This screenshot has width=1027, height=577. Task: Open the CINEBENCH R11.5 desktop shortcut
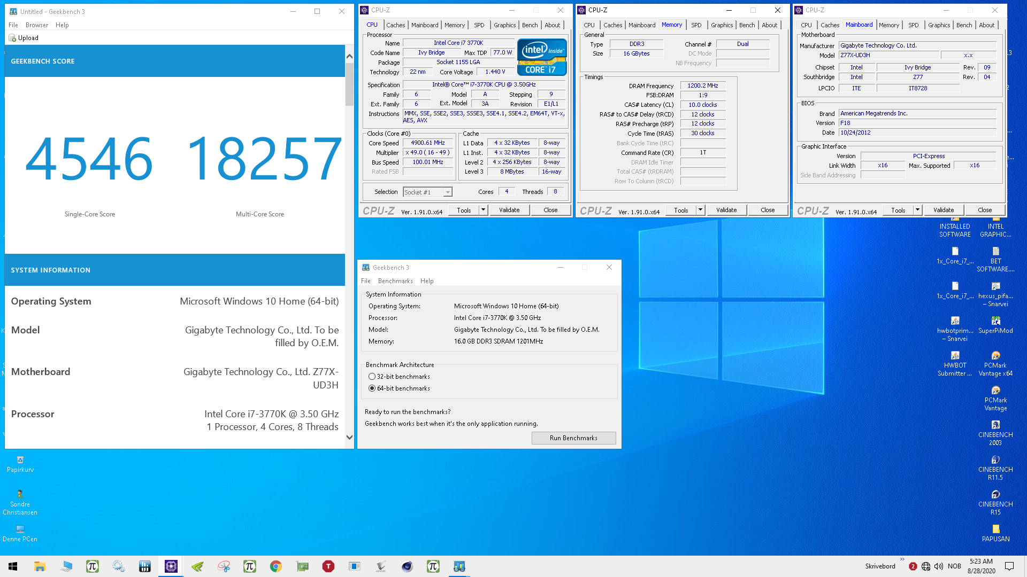click(x=995, y=467)
